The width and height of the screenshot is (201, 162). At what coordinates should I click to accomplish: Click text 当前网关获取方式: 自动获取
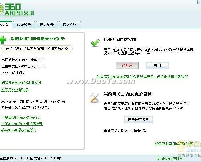125,131
